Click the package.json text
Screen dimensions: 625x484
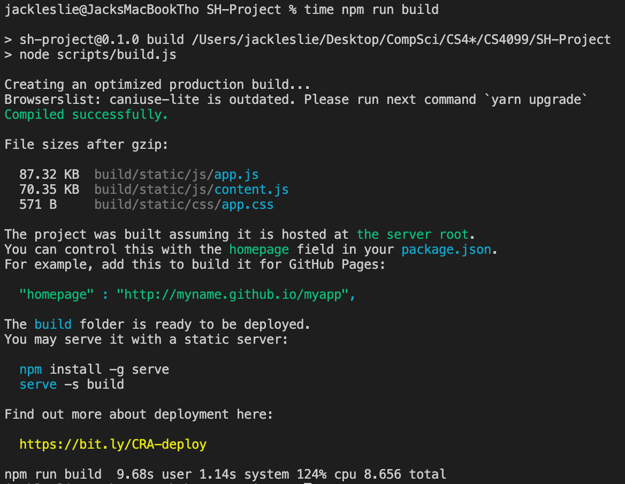[446, 249]
